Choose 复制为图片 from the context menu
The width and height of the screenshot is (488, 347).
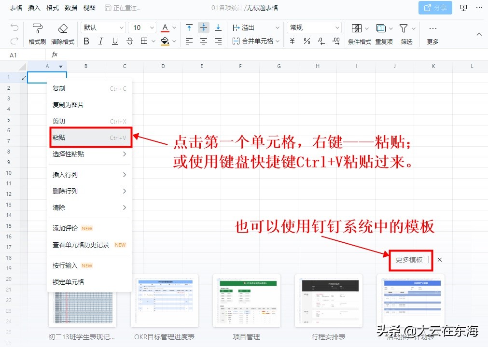pos(90,105)
